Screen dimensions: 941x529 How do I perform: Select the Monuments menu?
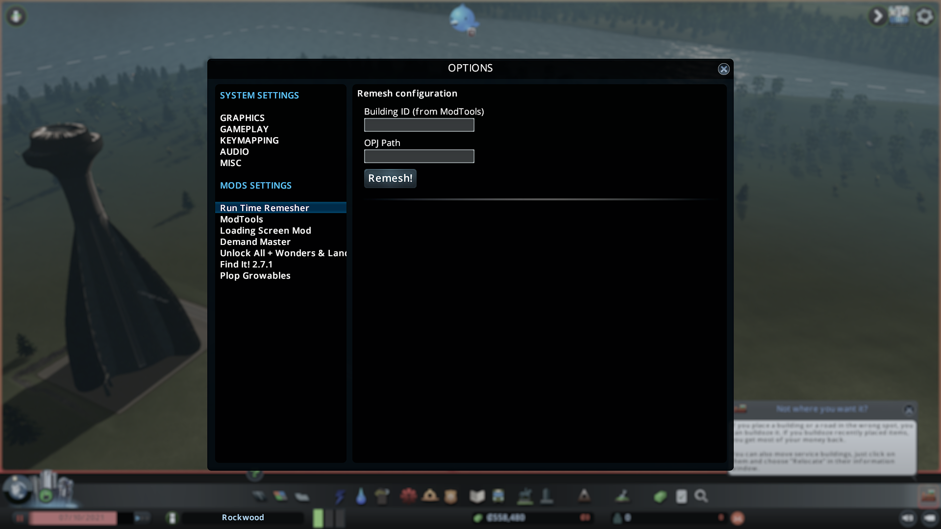click(584, 496)
